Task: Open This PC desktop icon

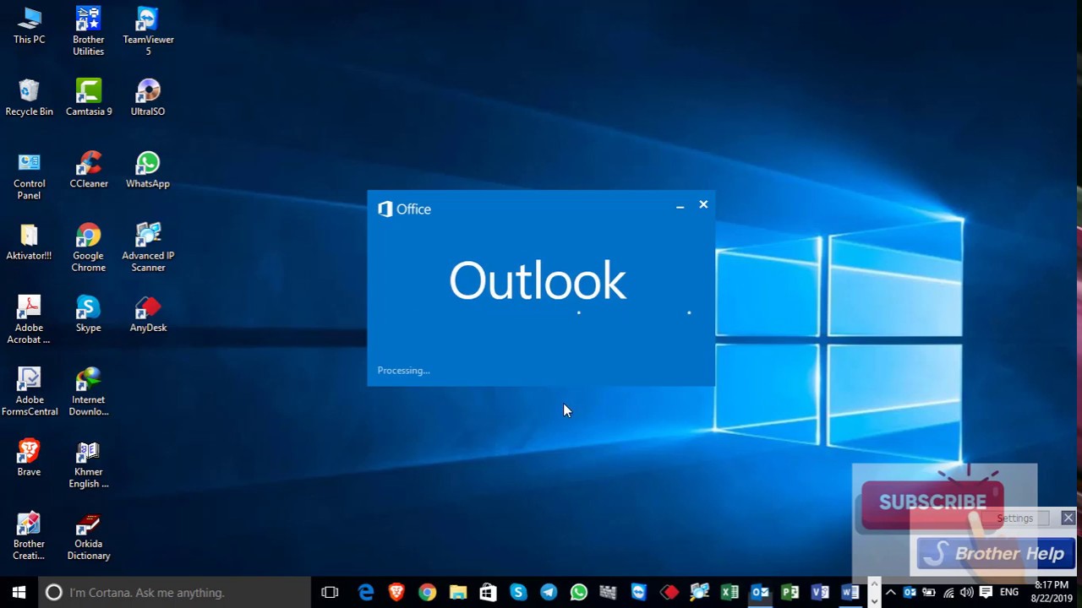Action: (x=29, y=26)
